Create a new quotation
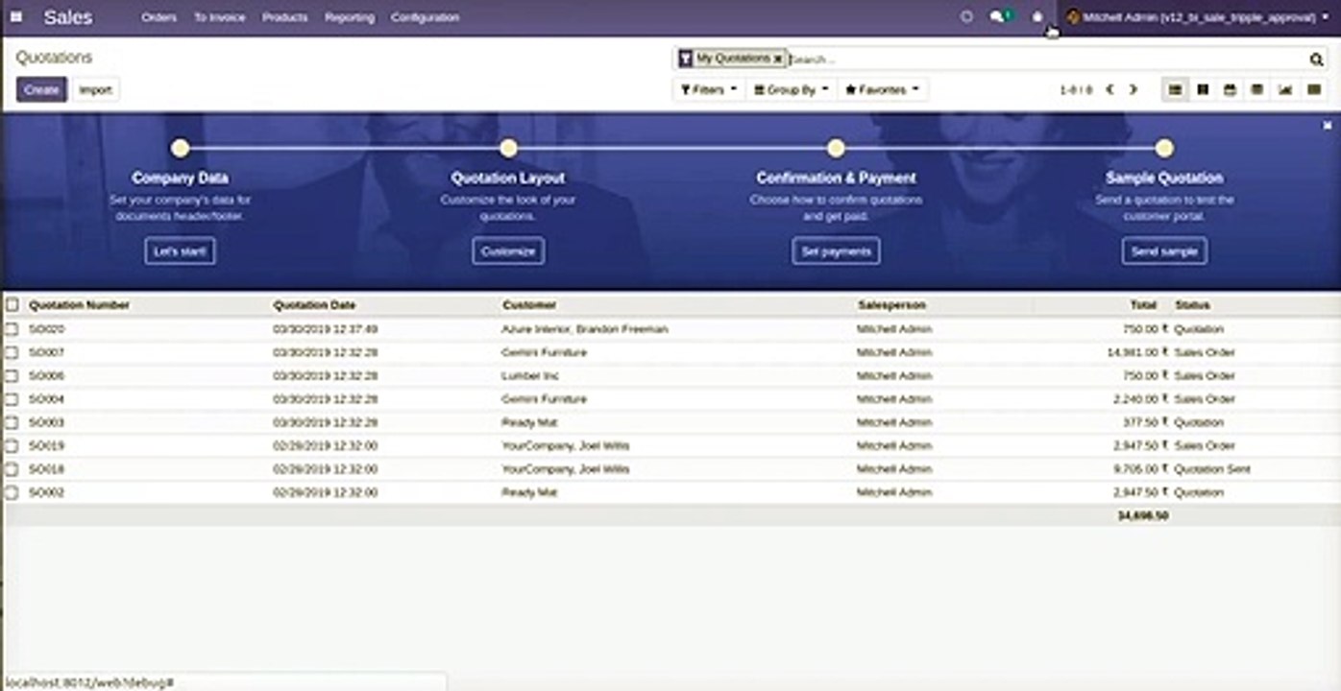The image size is (1341, 691). (x=41, y=89)
